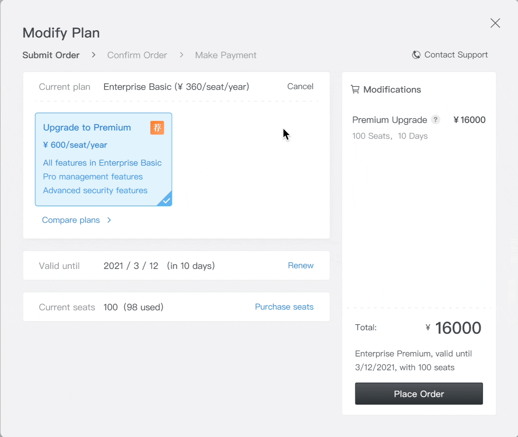Click the '2021 / 3 / 12' date

(131, 266)
